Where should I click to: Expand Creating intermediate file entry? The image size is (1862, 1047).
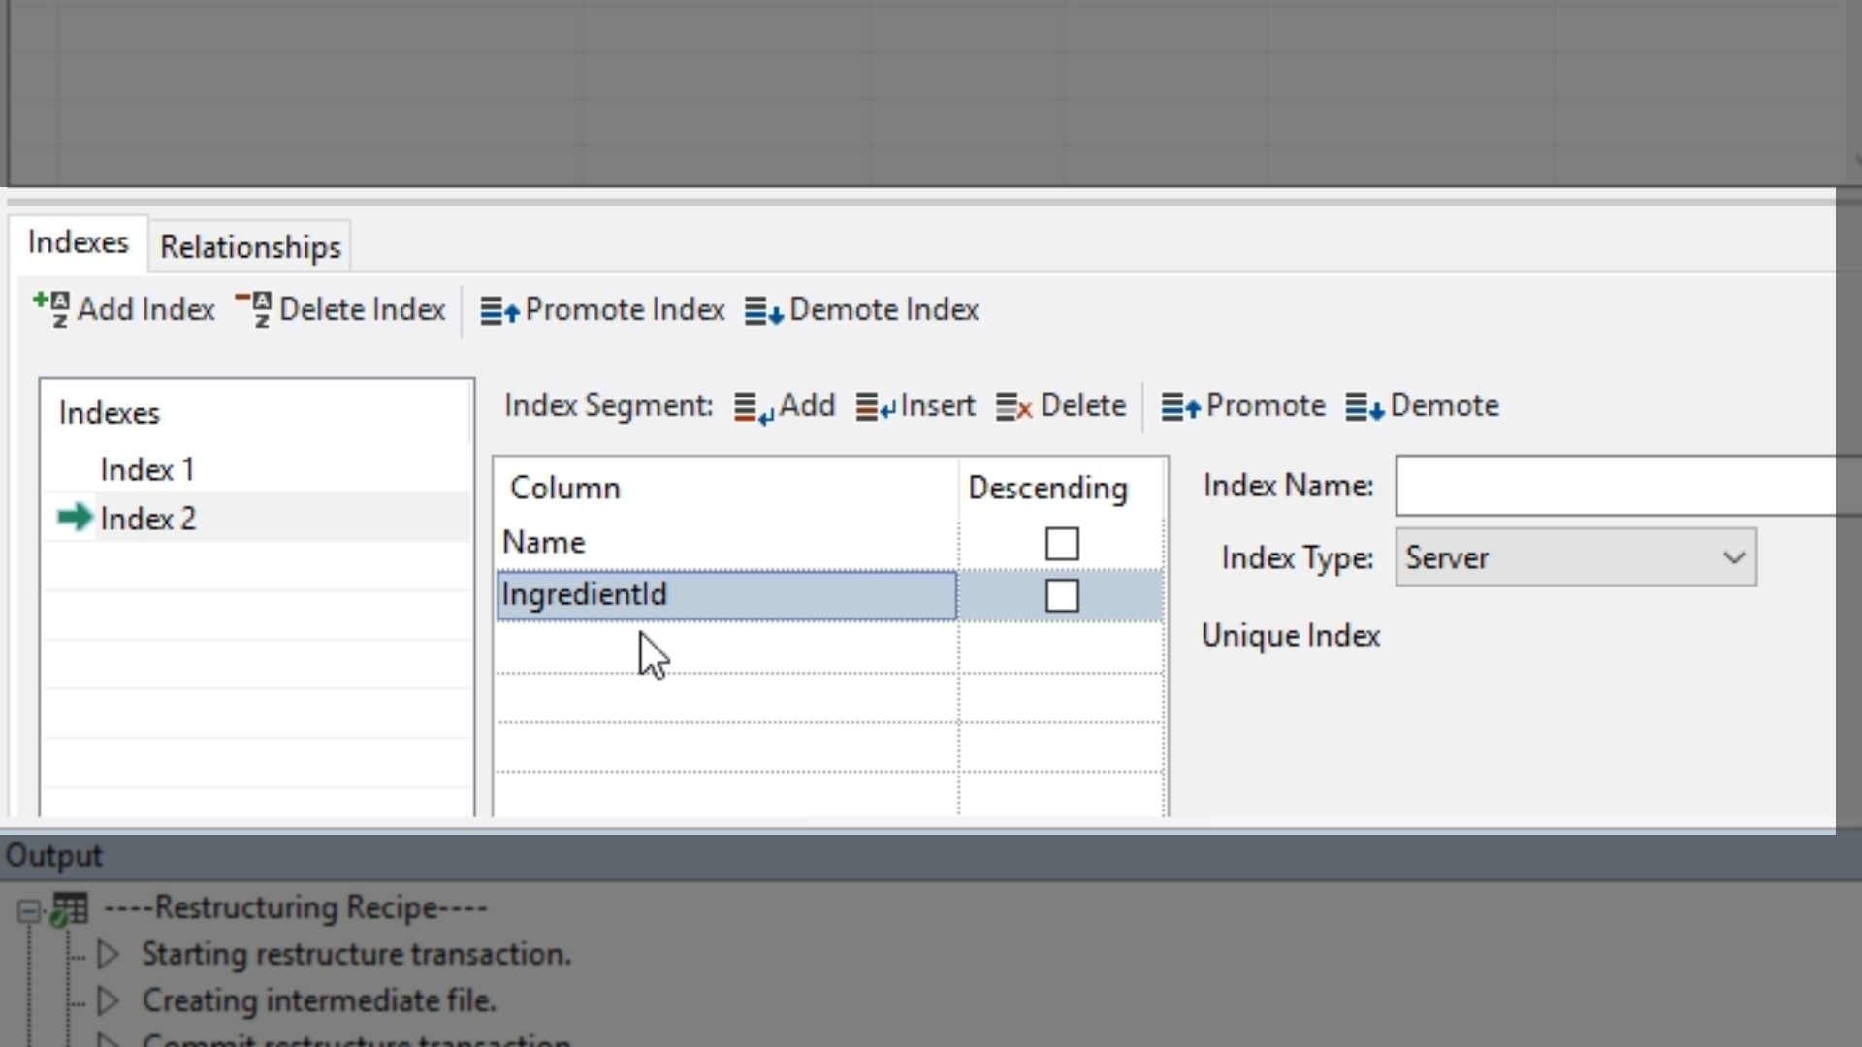tap(109, 1000)
